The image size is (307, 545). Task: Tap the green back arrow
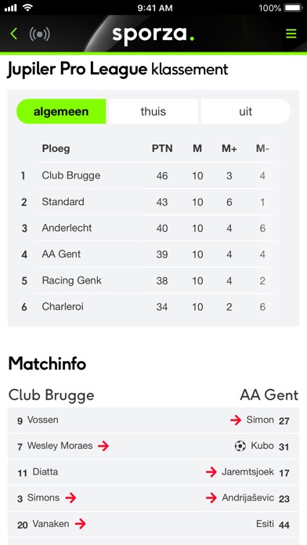pos(14,34)
